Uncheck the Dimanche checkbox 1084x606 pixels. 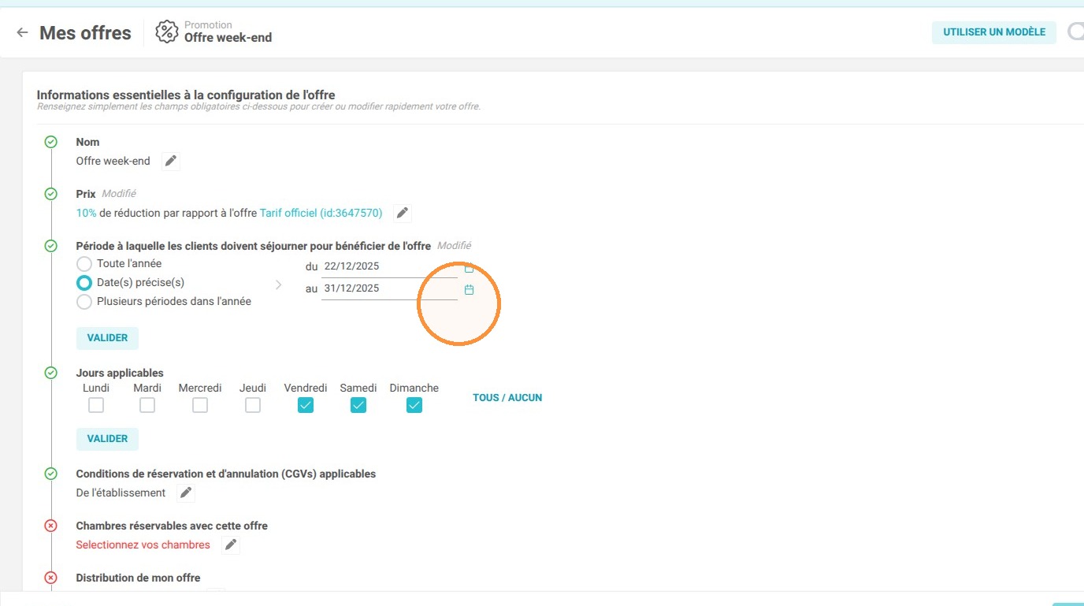click(x=414, y=405)
